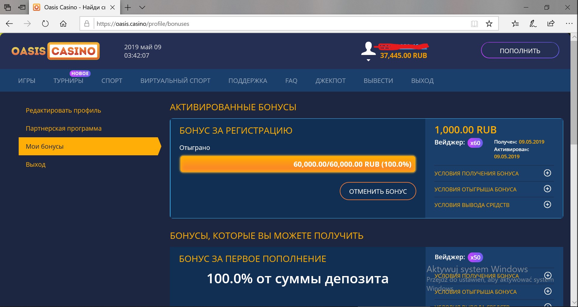The height and width of the screenshot is (307, 578).
Task: Click the Make a Web Note pen icon
Action: click(x=533, y=23)
